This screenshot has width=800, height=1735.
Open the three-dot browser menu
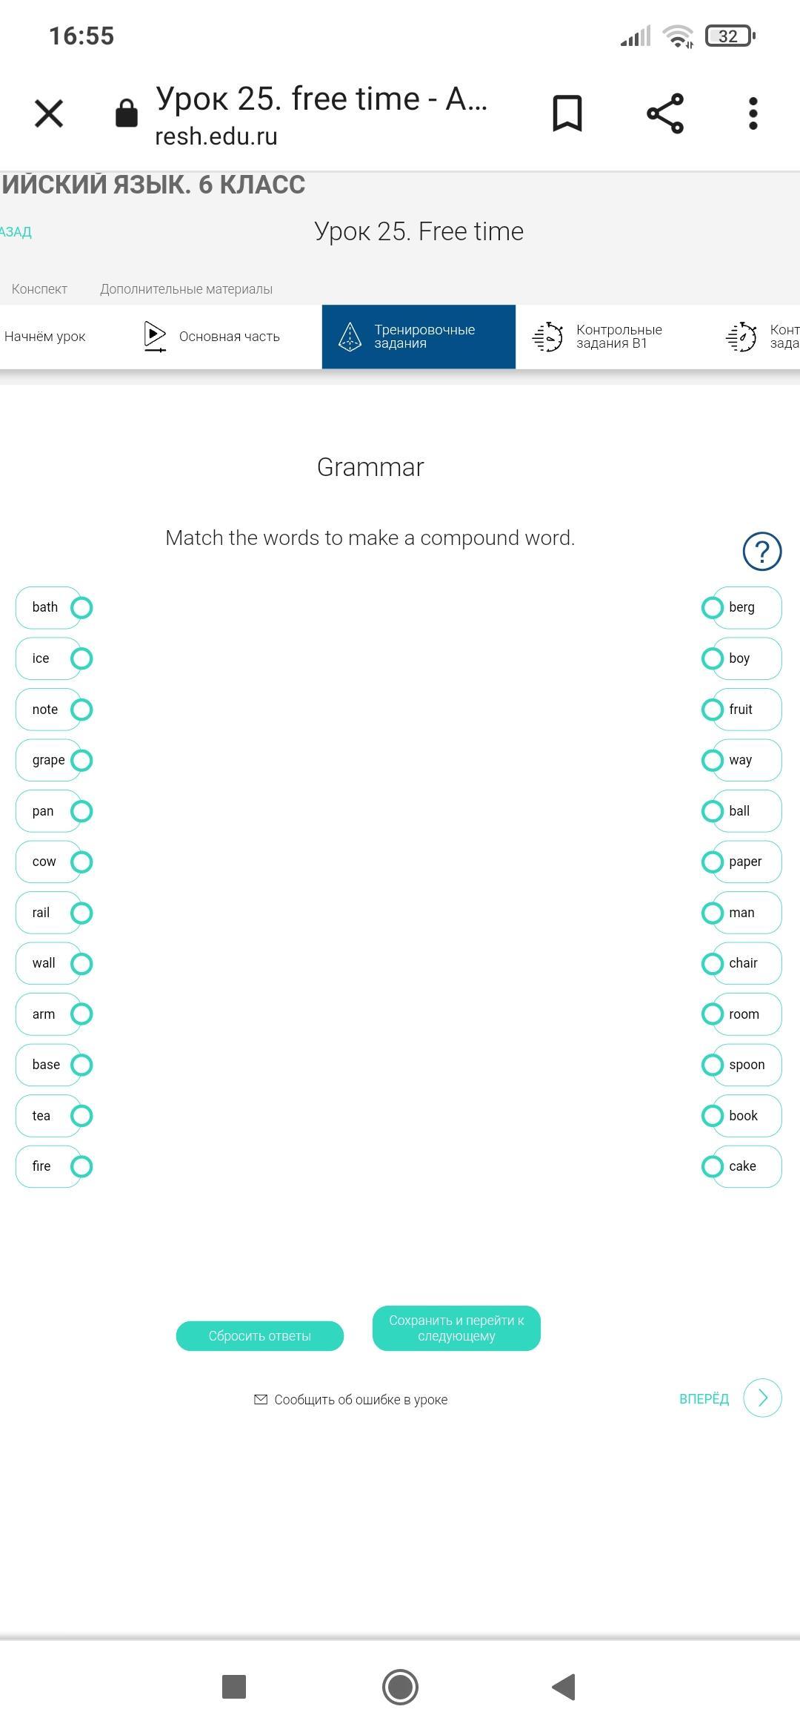coord(753,113)
